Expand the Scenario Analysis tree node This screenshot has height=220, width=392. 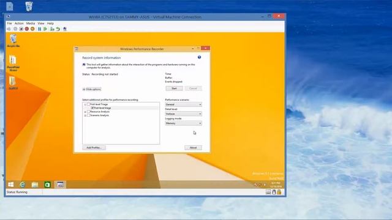tap(85, 116)
